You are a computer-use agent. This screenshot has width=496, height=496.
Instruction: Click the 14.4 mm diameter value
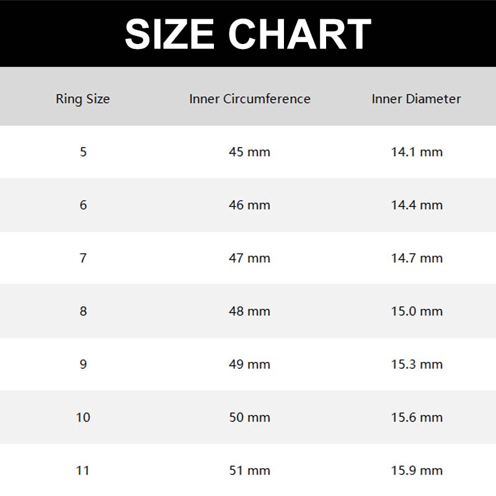[417, 205]
